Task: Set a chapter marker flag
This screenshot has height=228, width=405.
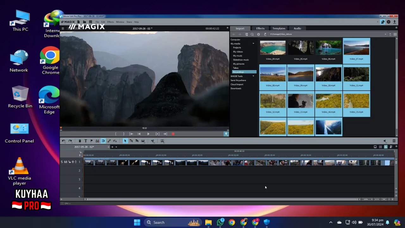Action: pyautogui.click(x=91, y=141)
